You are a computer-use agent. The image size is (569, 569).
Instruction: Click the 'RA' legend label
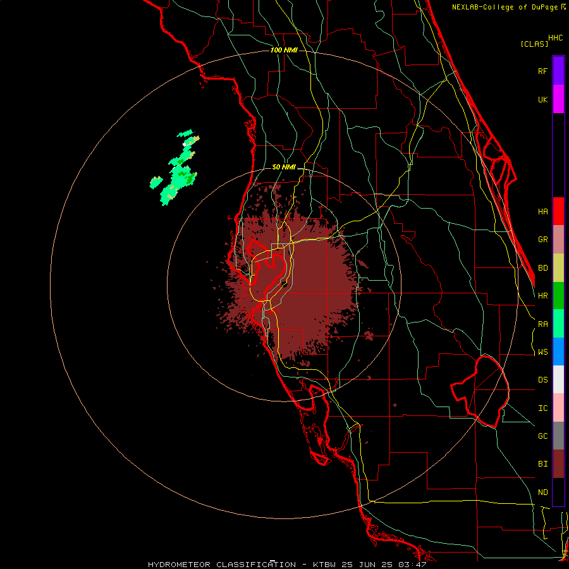pyautogui.click(x=543, y=324)
